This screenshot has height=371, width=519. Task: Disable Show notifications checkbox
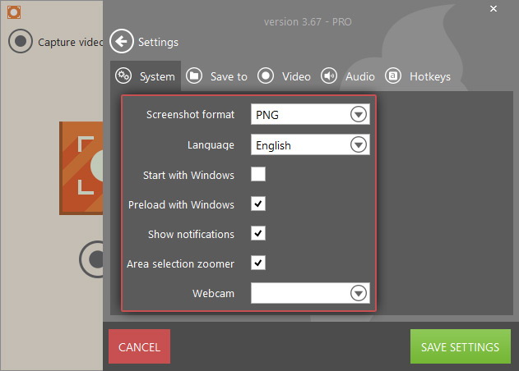click(x=258, y=233)
